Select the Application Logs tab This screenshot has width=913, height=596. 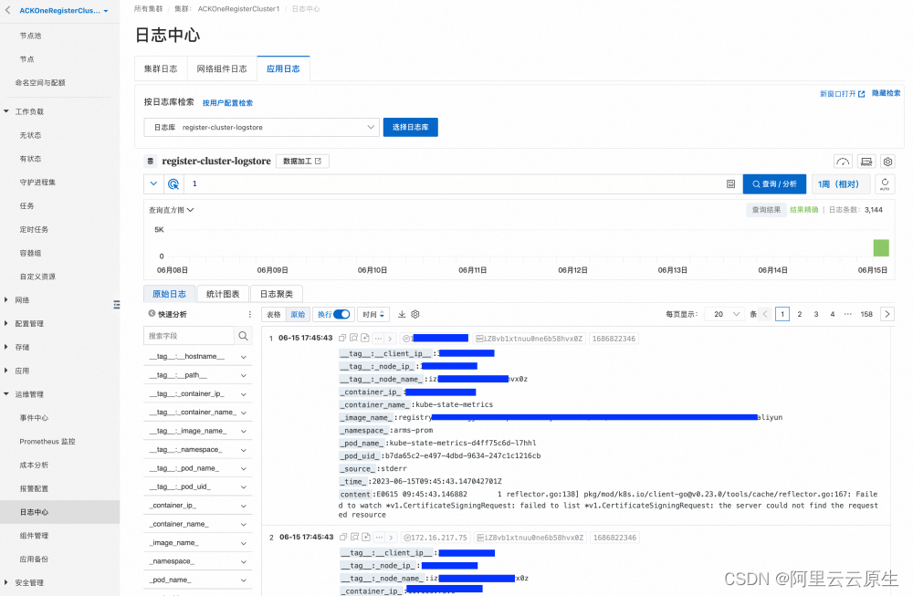tap(283, 68)
